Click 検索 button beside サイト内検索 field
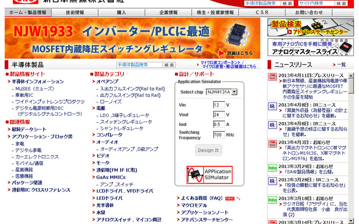The height and width of the screenshot is (224, 359). 342,3
